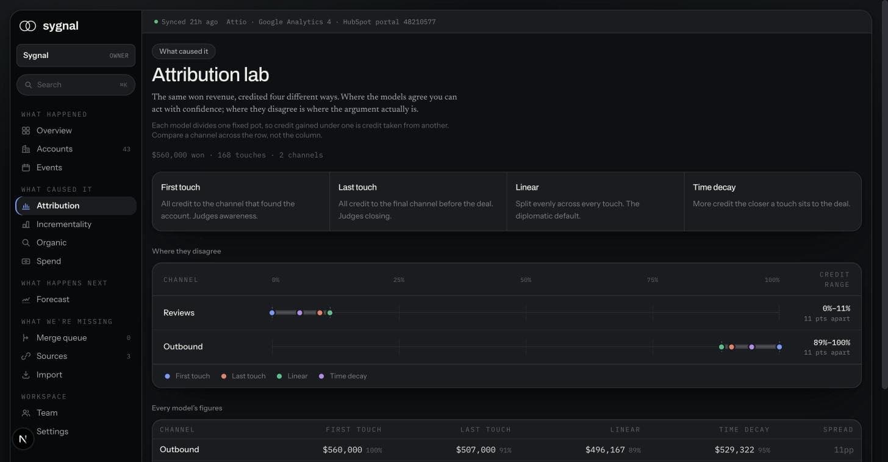The width and height of the screenshot is (888, 462).
Task: Click the "Synced 21h ago" status
Action: click(186, 22)
